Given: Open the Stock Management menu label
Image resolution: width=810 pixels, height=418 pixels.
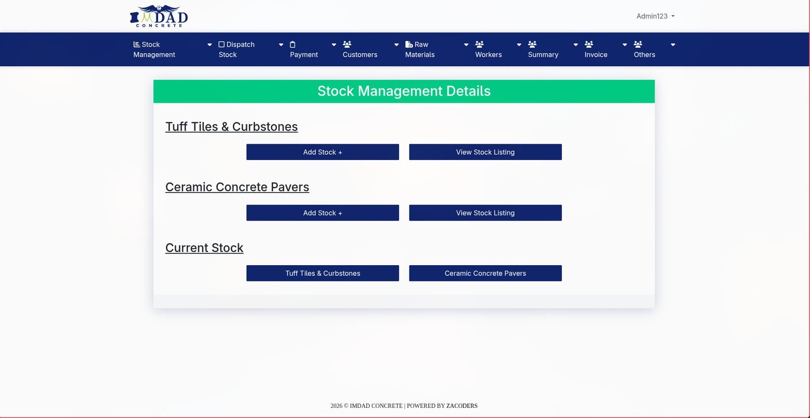Looking at the screenshot, I should click(154, 50).
